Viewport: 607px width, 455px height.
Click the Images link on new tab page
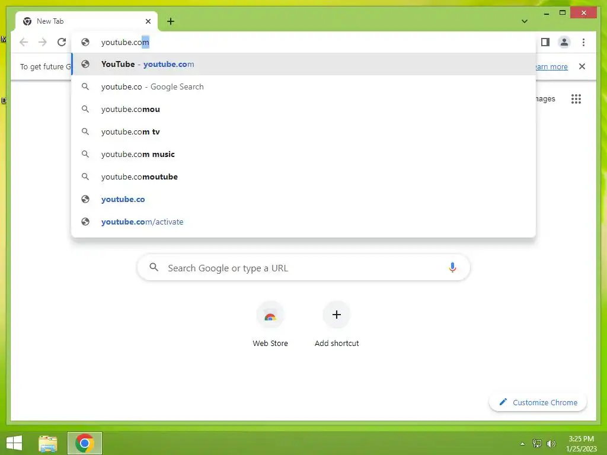(545, 99)
